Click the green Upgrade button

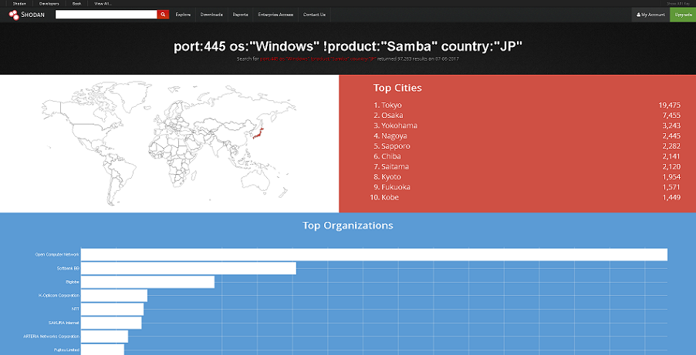point(683,15)
